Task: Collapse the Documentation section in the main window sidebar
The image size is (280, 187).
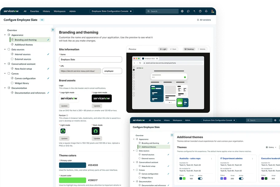Action: coord(5,88)
